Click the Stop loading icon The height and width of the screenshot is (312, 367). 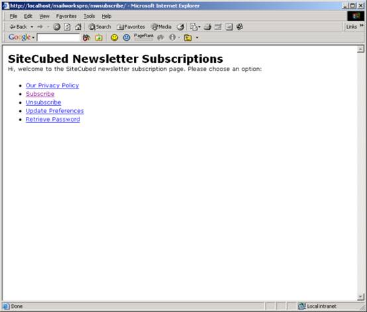57,27
